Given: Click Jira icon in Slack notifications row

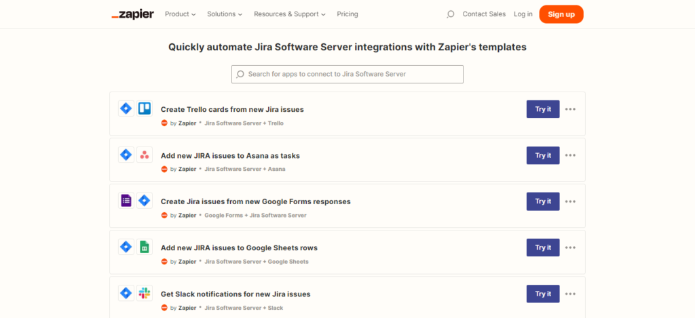Looking at the screenshot, I should (126, 293).
